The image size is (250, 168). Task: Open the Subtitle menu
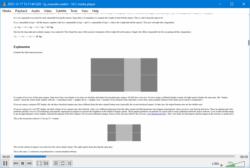pyautogui.click(x=61, y=11)
